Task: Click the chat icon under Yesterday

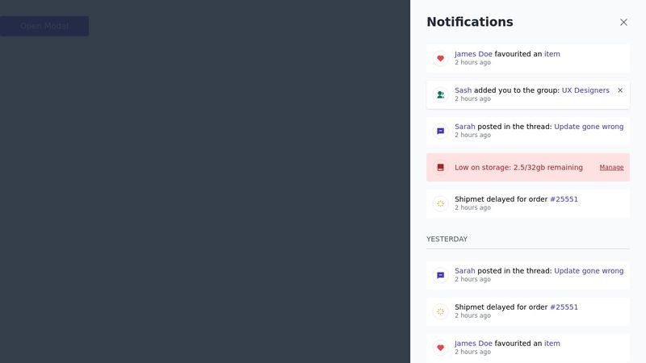Action: tap(440, 275)
